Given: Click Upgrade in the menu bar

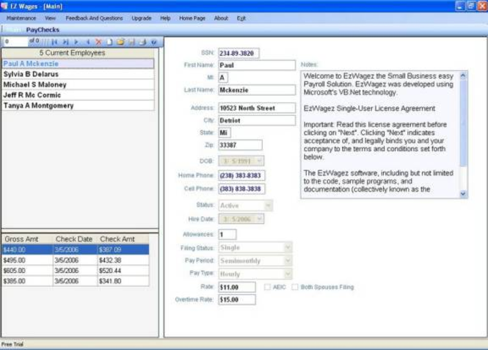Looking at the screenshot, I should (142, 17).
